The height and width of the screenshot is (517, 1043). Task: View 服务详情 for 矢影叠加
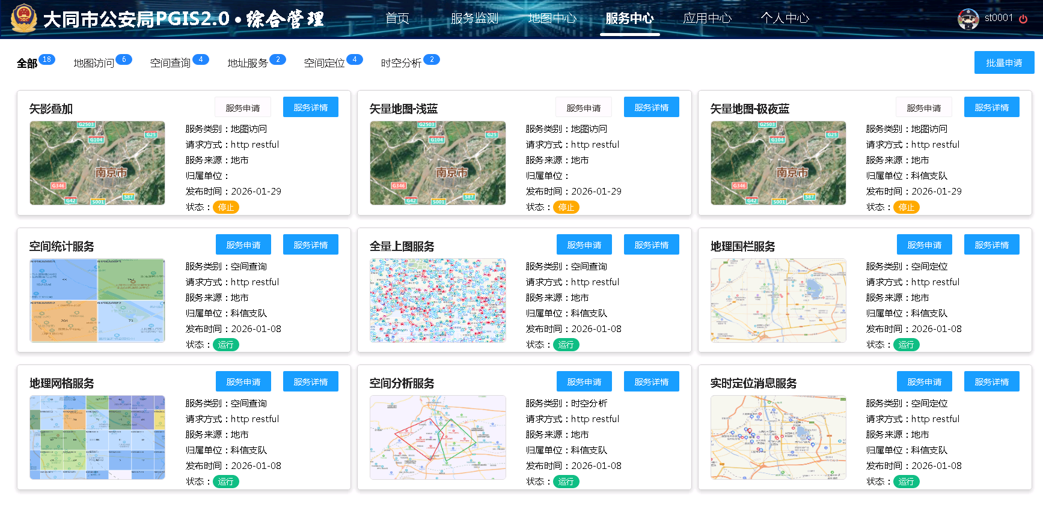click(x=311, y=107)
